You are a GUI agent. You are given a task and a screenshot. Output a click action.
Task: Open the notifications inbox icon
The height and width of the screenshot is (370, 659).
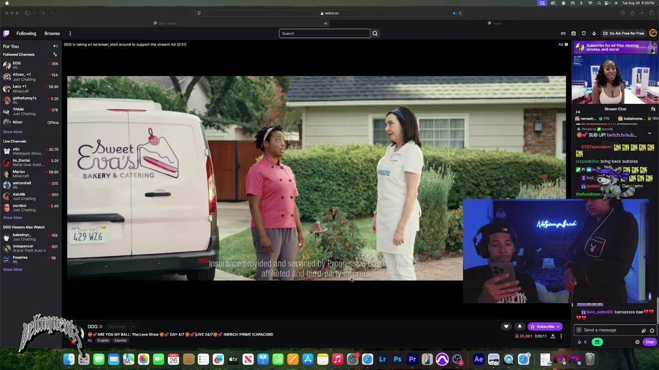tap(574, 33)
